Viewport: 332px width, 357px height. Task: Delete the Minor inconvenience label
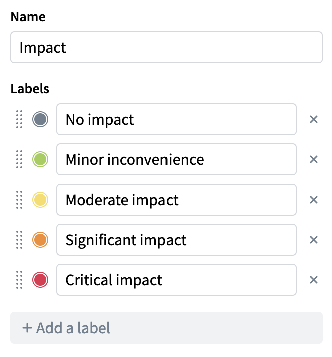(x=314, y=160)
